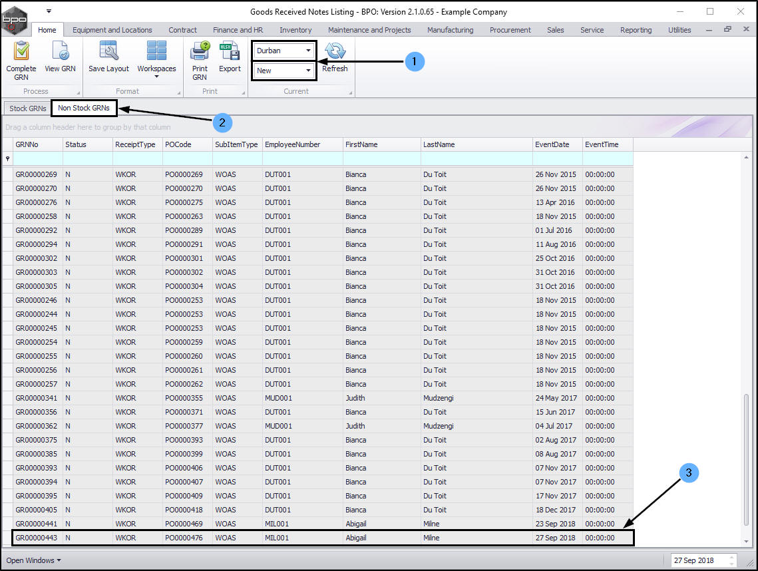Open the New status dropdown
This screenshot has width=758, height=571.
pyautogui.click(x=308, y=71)
